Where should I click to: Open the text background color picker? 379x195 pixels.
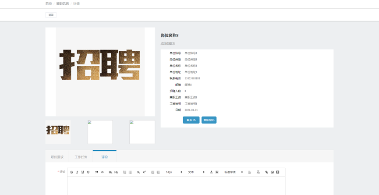[217, 172]
